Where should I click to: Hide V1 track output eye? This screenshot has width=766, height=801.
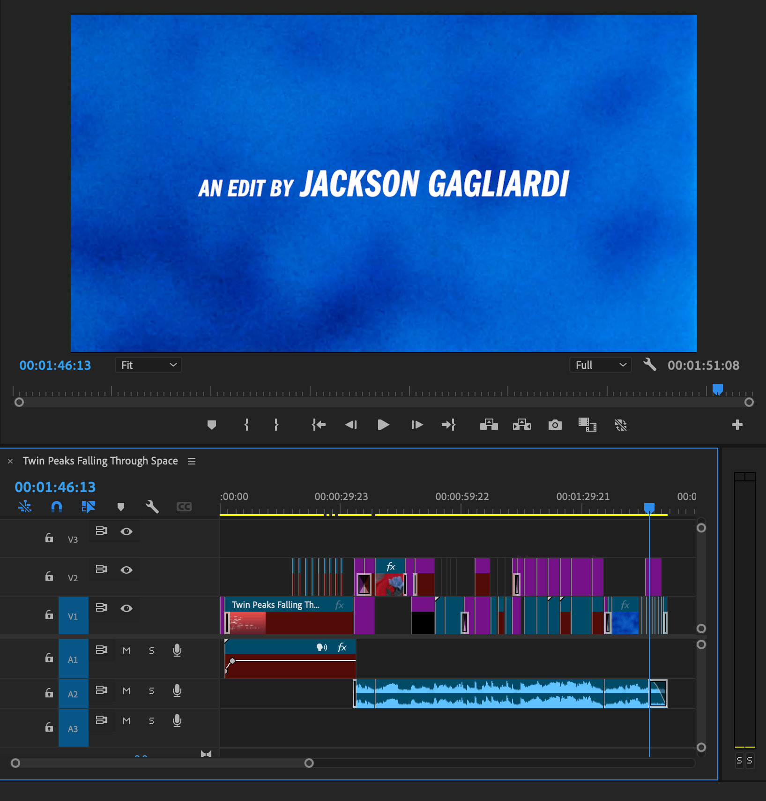tap(126, 608)
